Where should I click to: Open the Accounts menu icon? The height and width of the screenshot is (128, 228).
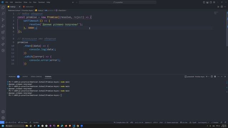tap(3, 112)
